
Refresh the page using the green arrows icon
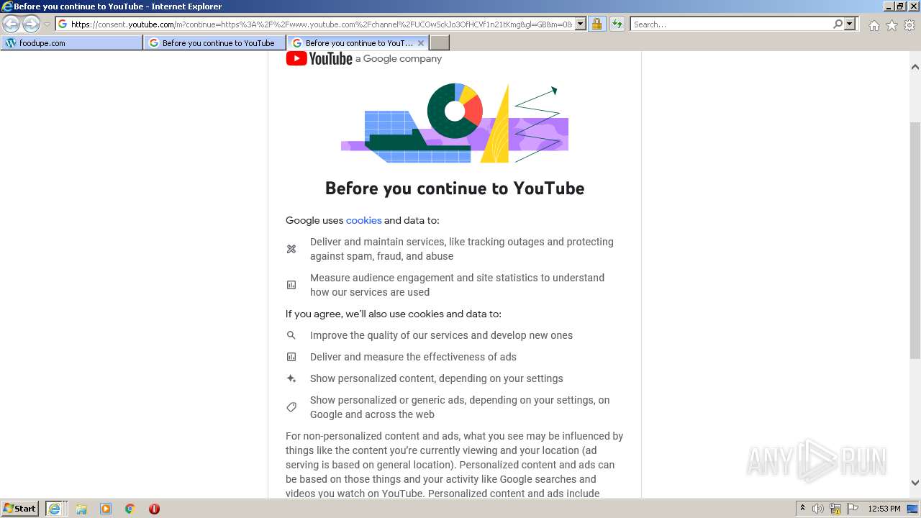click(x=617, y=24)
